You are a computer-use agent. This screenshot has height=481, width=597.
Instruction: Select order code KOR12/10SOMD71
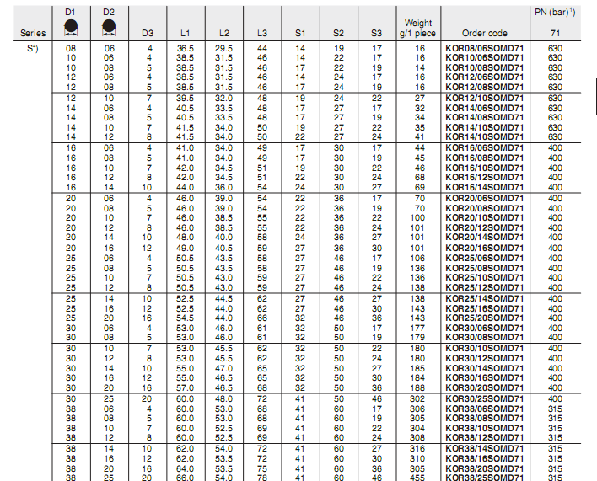click(483, 99)
